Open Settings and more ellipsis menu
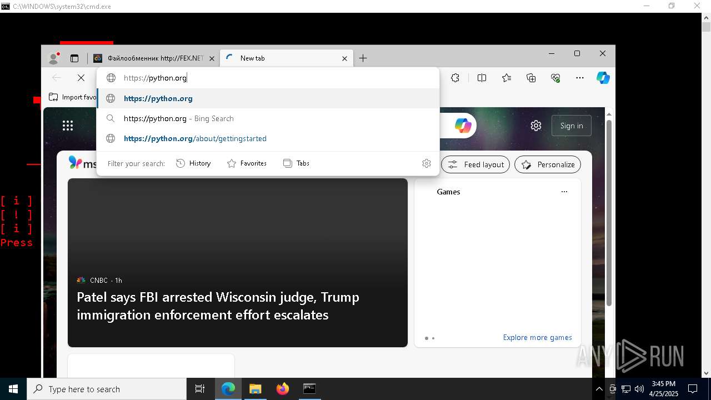This screenshot has height=400, width=711. click(580, 78)
